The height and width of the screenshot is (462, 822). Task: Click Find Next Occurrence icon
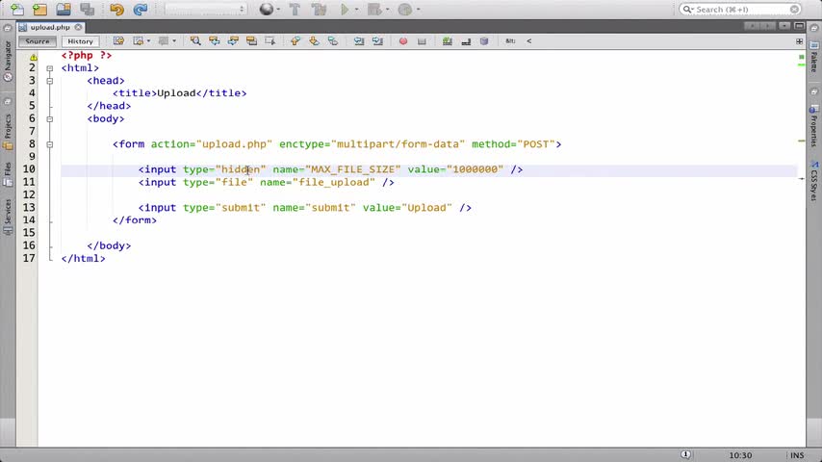click(x=233, y=40)
